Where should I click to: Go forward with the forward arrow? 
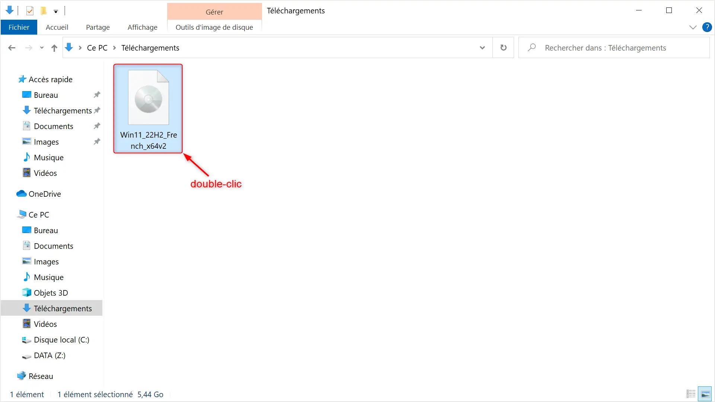pos(29,48)
